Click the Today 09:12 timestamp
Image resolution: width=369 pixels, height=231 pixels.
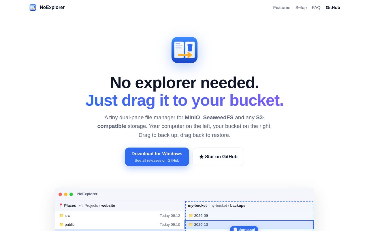point(170,216)
